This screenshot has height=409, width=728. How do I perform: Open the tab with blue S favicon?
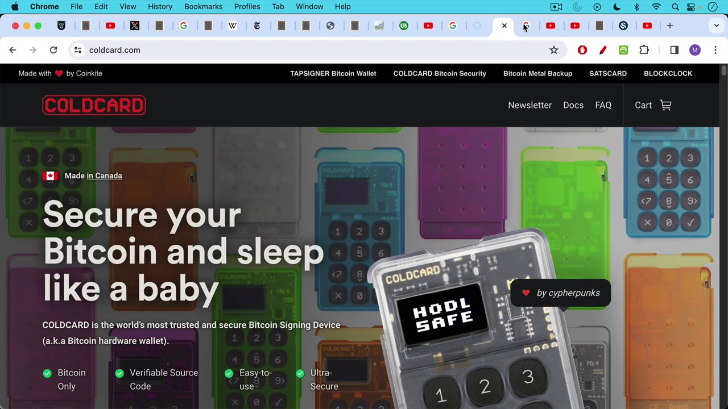point(623,26)
